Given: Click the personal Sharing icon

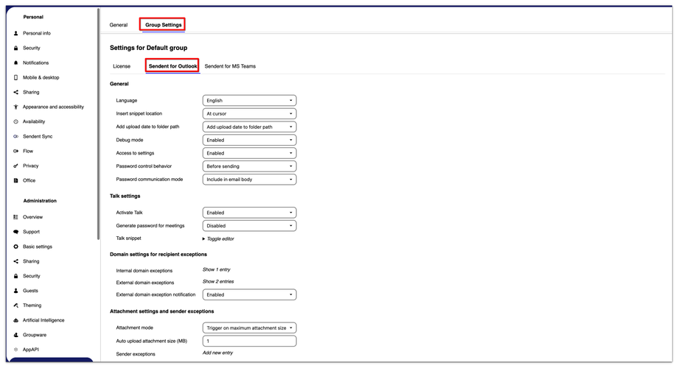Looking at the screenshot, I should (16, 92).
